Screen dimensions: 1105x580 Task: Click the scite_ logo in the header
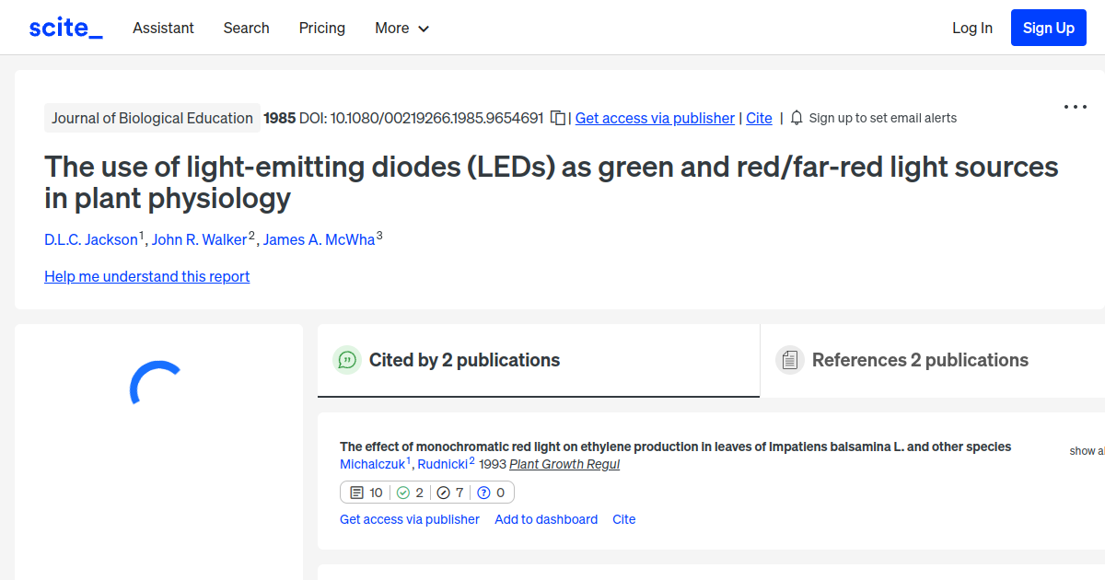point(64,27)
